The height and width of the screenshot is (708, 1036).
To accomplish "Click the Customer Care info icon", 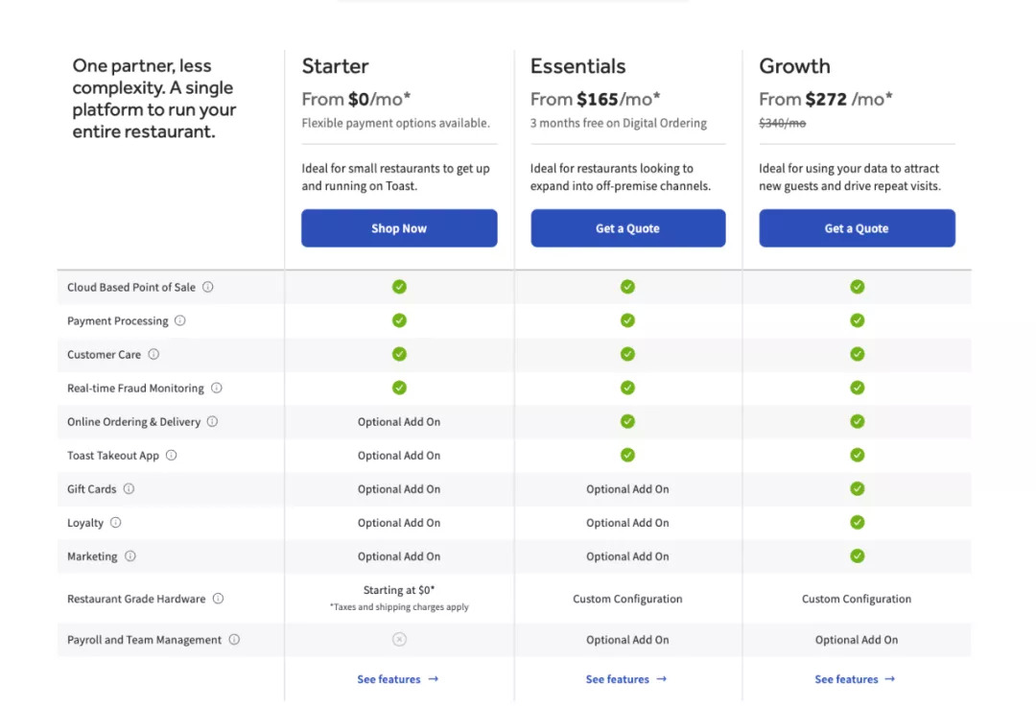I will click(153, 354).
